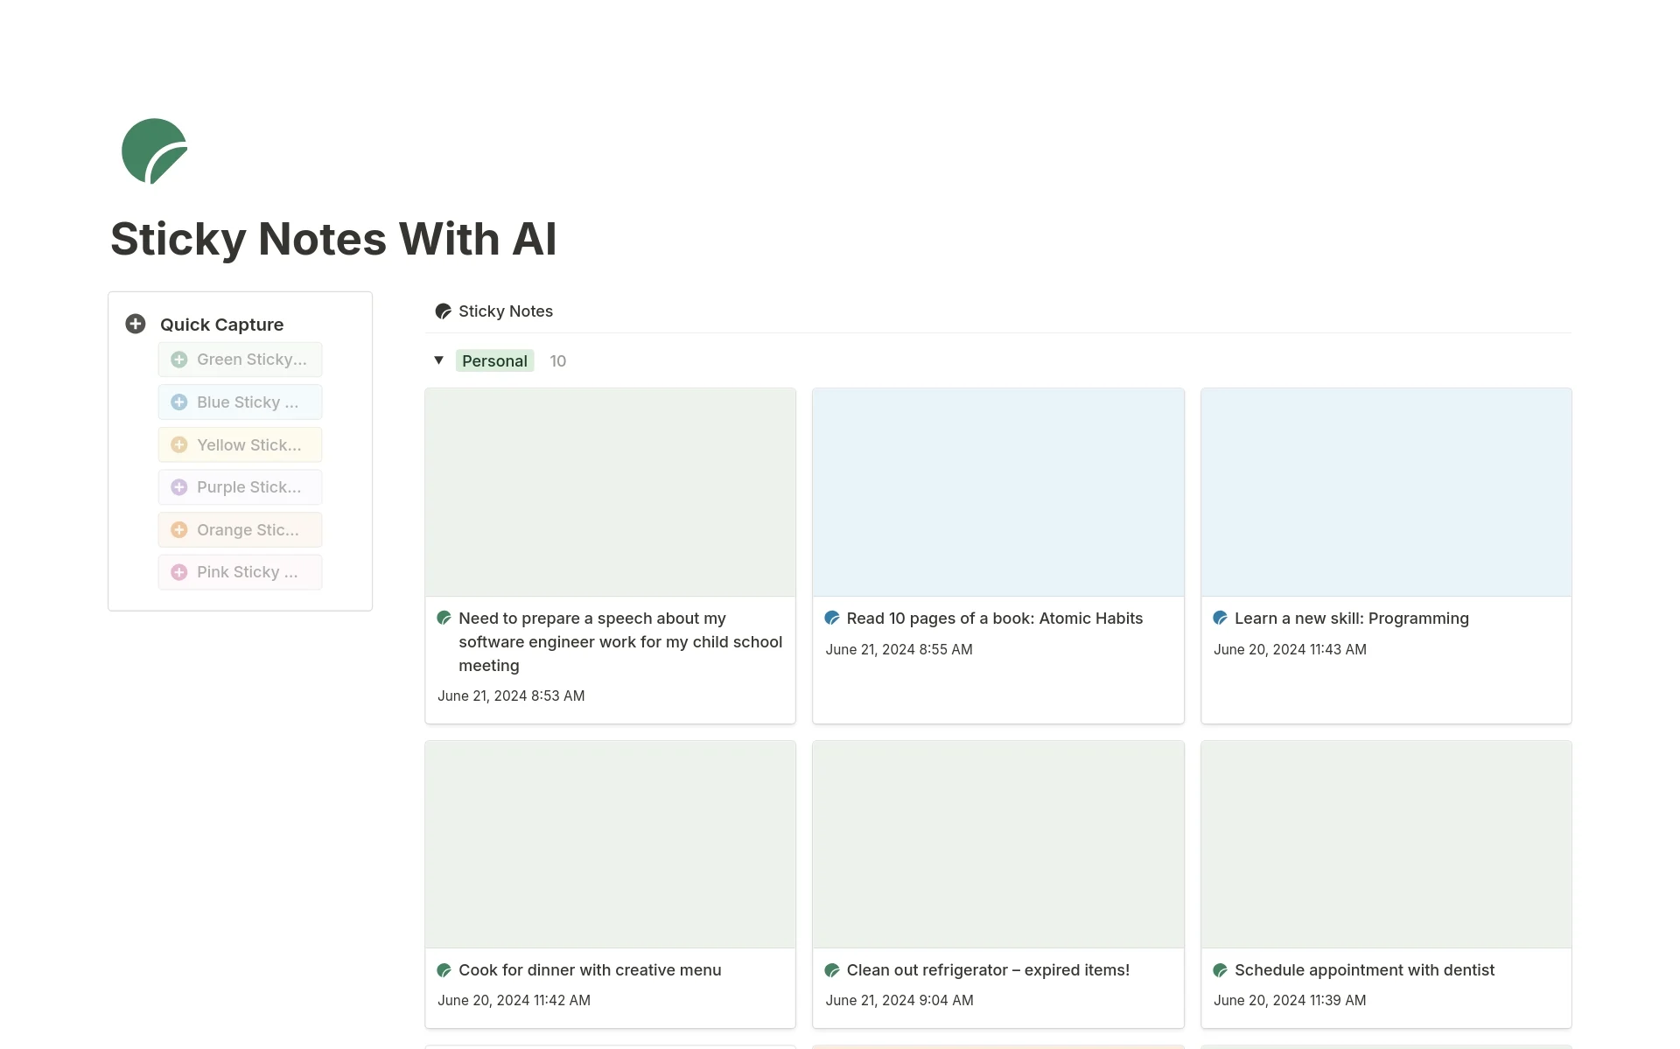Image resolution: width=1680 pixels, height=1049 pixels.
Task: Open the Cook for dinner note title
Action: pyautogui.click(x=590, y=970)
